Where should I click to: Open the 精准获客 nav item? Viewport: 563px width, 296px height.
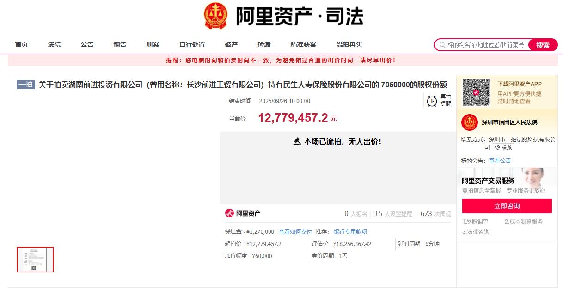coord(303,44)
